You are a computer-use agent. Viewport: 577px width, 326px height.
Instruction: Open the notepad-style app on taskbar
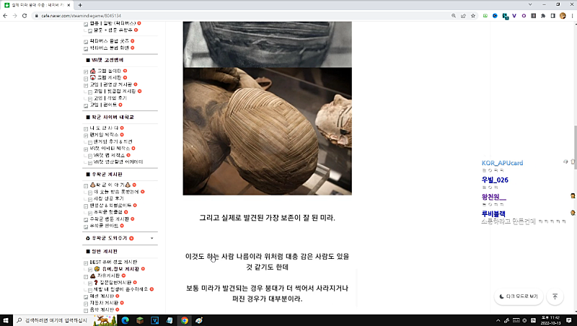pyautogui.click(x=169, y=320)
